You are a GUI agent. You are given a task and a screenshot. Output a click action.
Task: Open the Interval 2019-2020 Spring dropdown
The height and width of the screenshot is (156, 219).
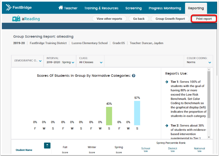click(60, 61)
